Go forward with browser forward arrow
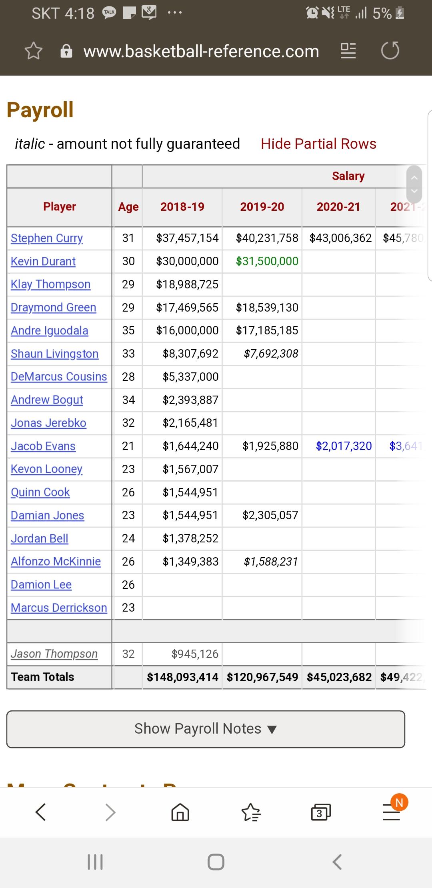This screenshot has width=432, height=888. coord(110,812)
